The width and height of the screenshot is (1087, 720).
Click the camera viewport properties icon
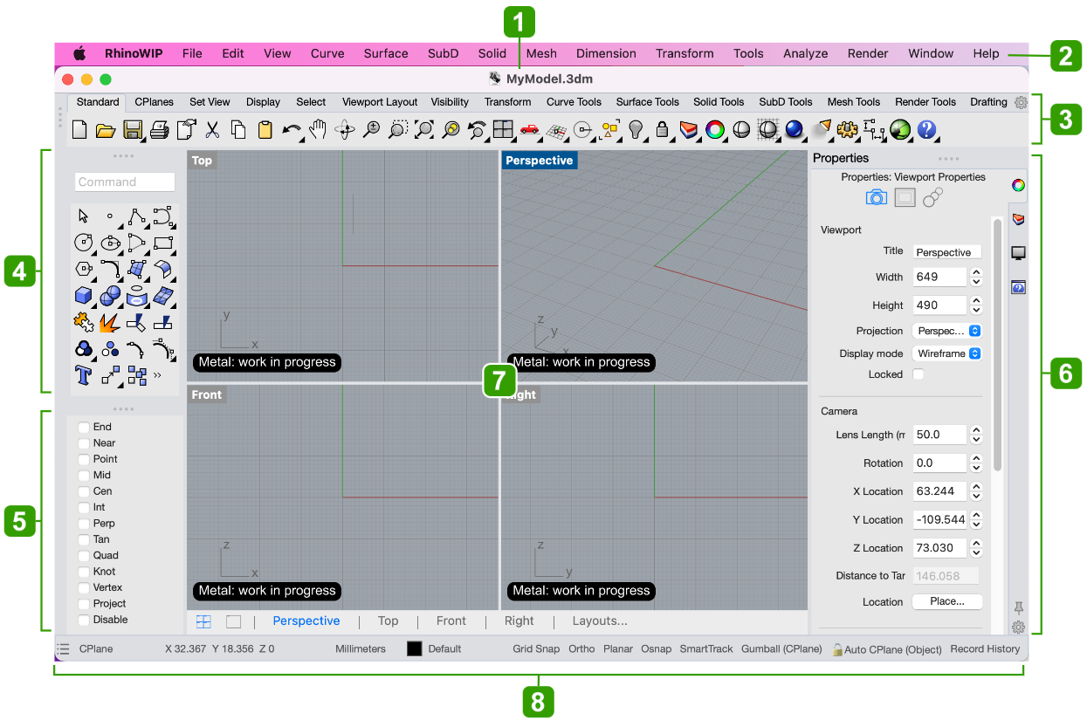point(876,197)
